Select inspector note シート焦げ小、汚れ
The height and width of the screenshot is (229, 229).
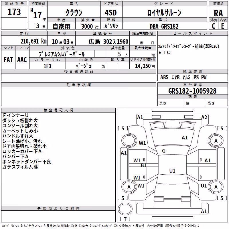(22, 141)
